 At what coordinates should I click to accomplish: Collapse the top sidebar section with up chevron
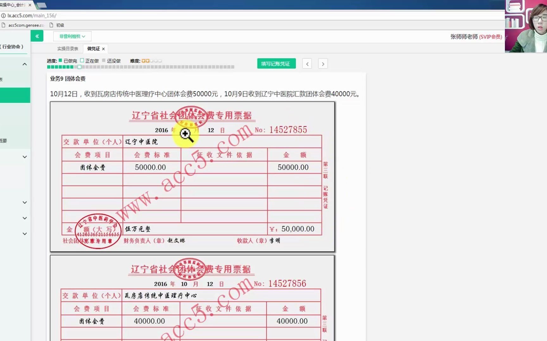point(24,64)
